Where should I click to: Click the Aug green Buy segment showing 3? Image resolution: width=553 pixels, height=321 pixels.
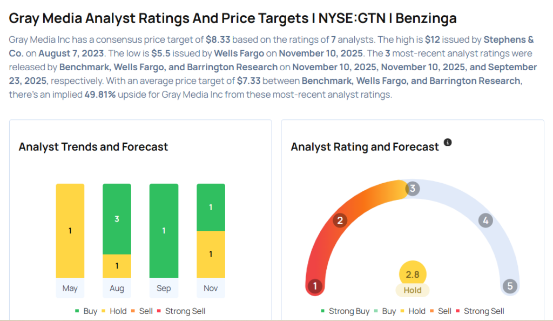[x=117, y=219]
